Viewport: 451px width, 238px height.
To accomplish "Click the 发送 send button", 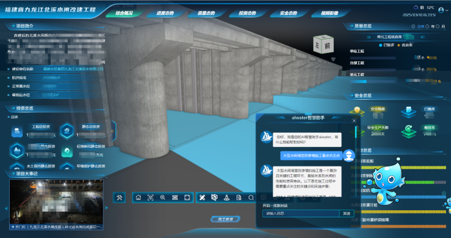I will coord(347,213).
